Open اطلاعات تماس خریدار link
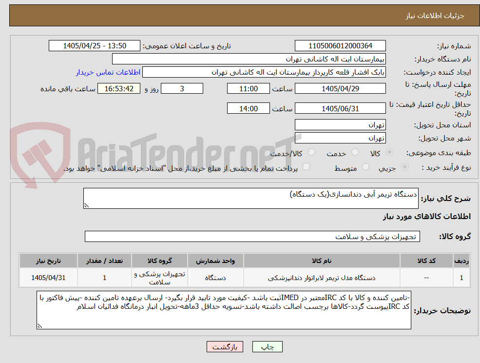Image resolution: width=480 pixels, height=363 pixels. pos(108,72)
